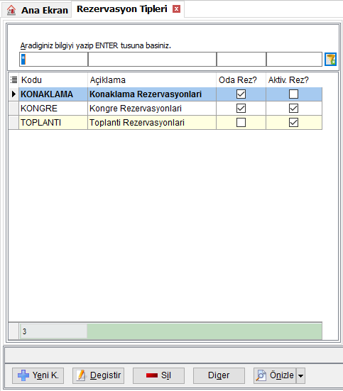The height and width of the screenshot is (391, 343).
Task: Expand the Önizle dropdown arrow
Action: tap(301, 375)
